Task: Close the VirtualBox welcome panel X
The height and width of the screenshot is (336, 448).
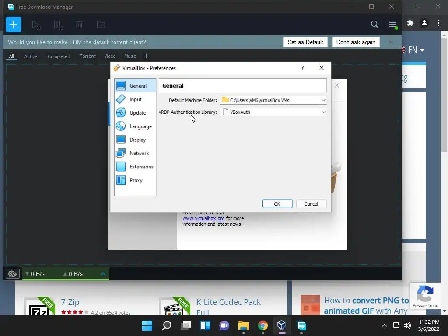Action: pyautogui.click(x=337, y=85)
